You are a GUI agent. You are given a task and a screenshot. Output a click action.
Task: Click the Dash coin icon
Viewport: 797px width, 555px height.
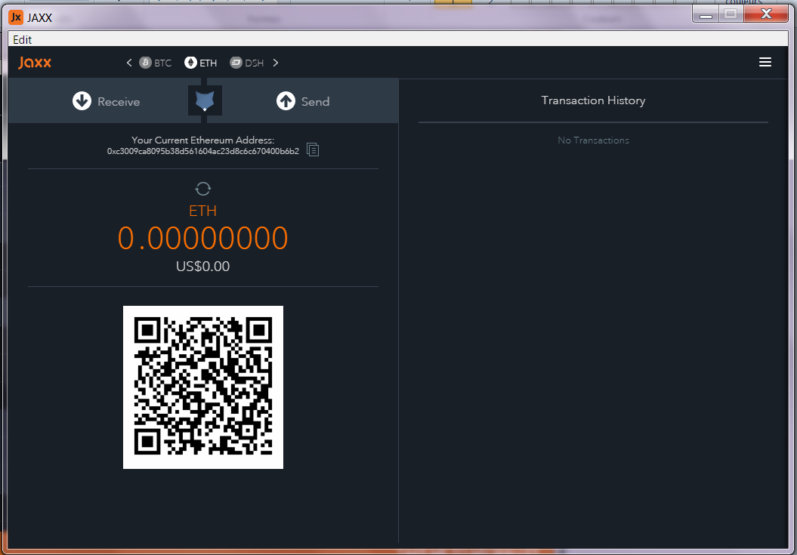click(x=236, y=63)
